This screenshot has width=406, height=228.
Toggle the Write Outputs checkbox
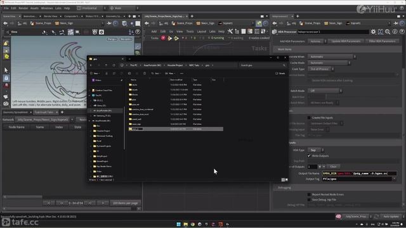coord(309,156)
